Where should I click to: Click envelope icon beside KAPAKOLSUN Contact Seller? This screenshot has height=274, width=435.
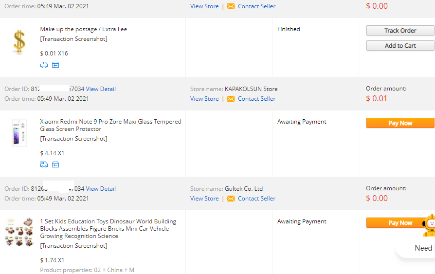pos(231,99)
